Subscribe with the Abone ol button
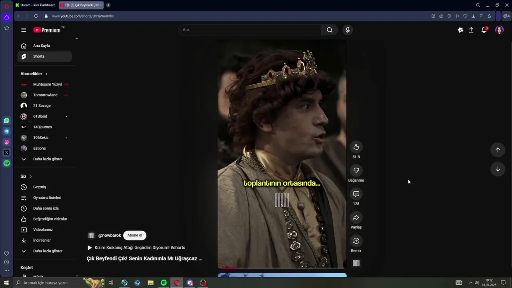This screenshot has height=288, width=512. point(135,236)
